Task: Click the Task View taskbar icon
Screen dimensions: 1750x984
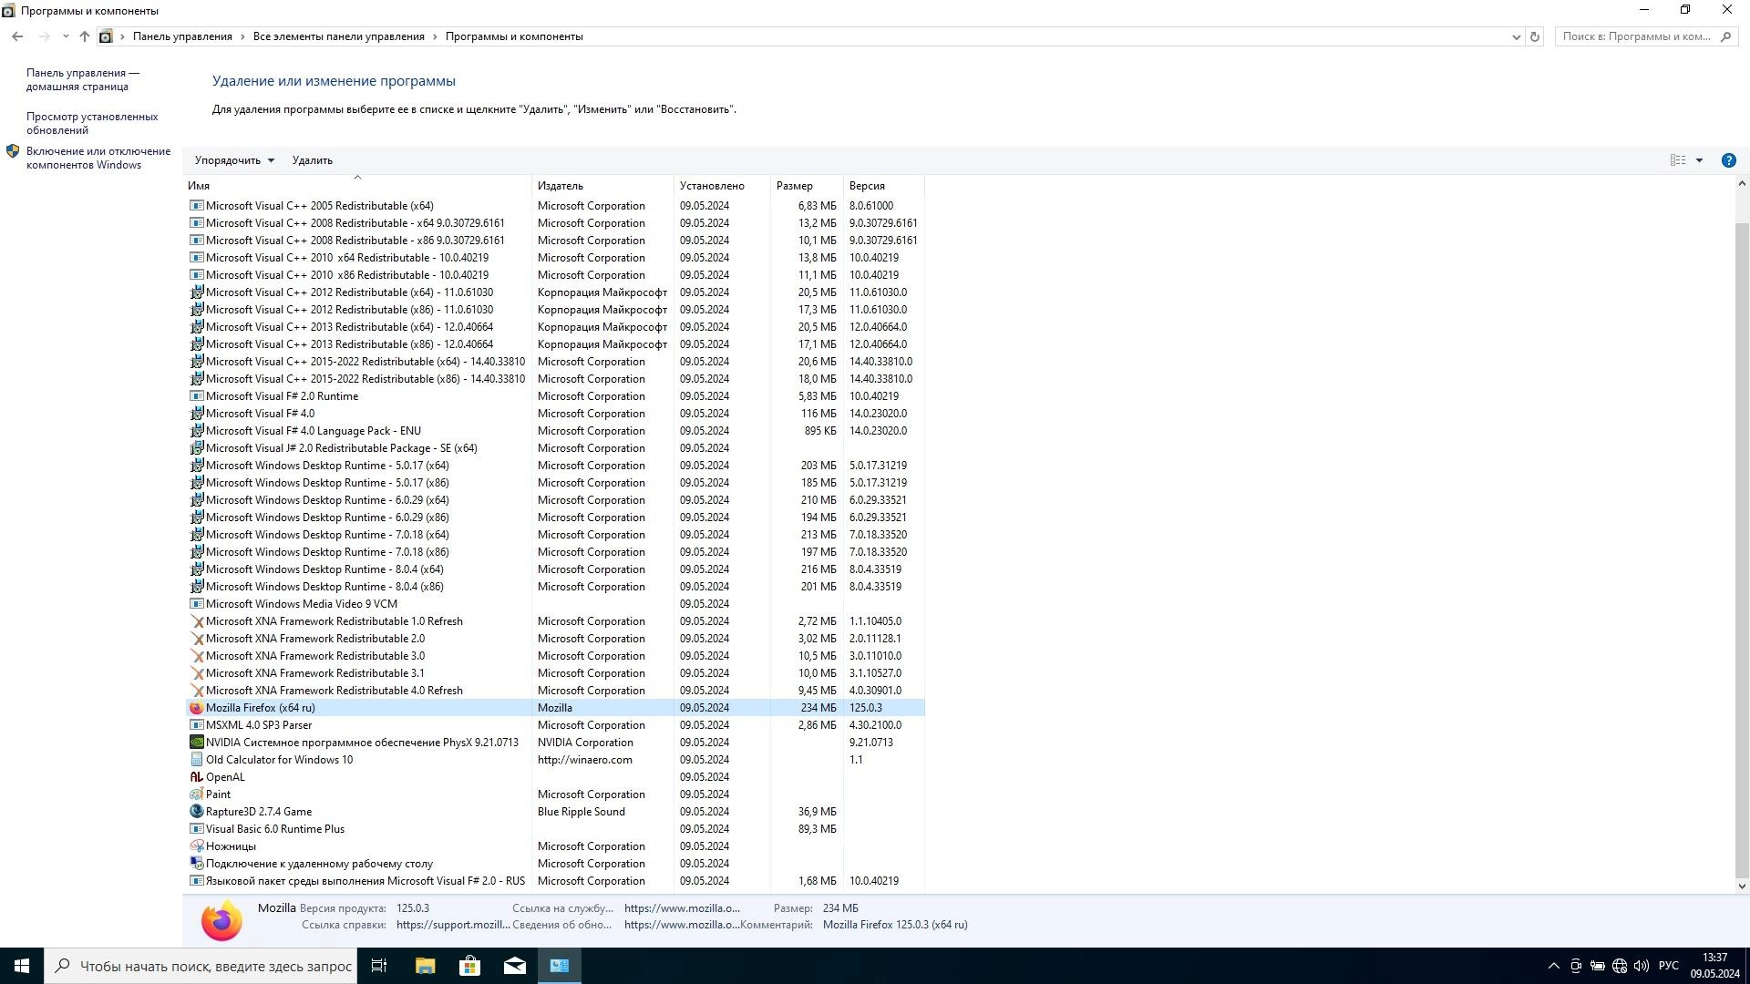Action: [x=379, y=966]
